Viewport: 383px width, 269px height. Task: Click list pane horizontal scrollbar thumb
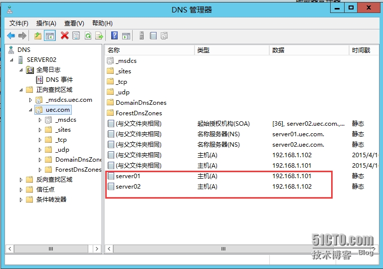[223, 249]
